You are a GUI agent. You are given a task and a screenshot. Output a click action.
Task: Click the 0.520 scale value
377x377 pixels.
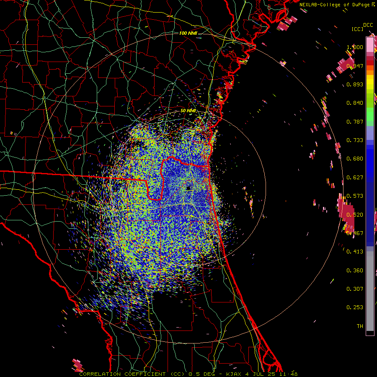pos(355,214)
